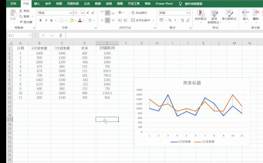Click the chart title 图表标题
263x163 pixels.
[192, 83]
